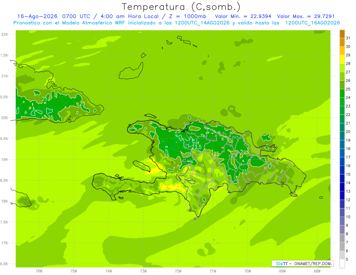The height and width of the screenshot is (275, 356).
Task: Click the '23.5' contour label on Hispaniola
Action: (x=196, y=147)
